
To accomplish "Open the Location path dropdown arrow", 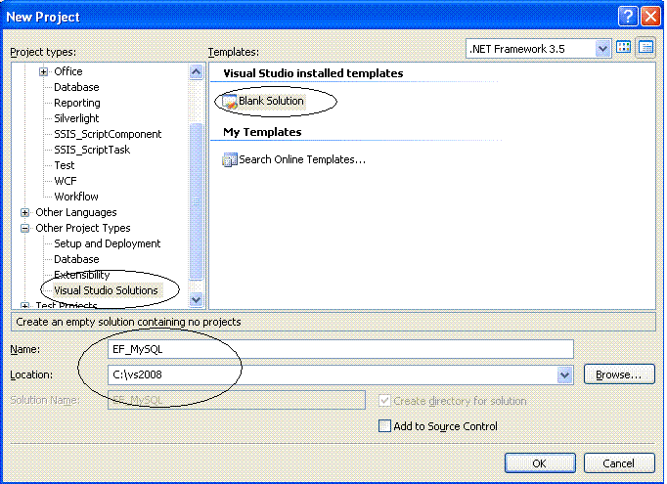I will 563,374.
